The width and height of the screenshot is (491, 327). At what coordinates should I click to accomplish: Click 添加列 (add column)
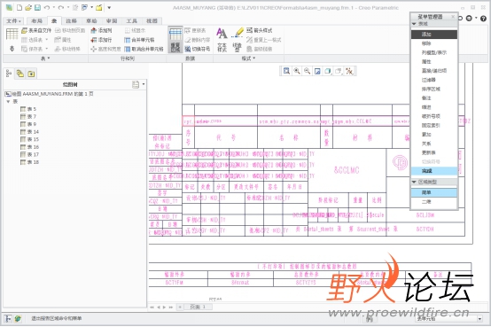tap(101, 30)
